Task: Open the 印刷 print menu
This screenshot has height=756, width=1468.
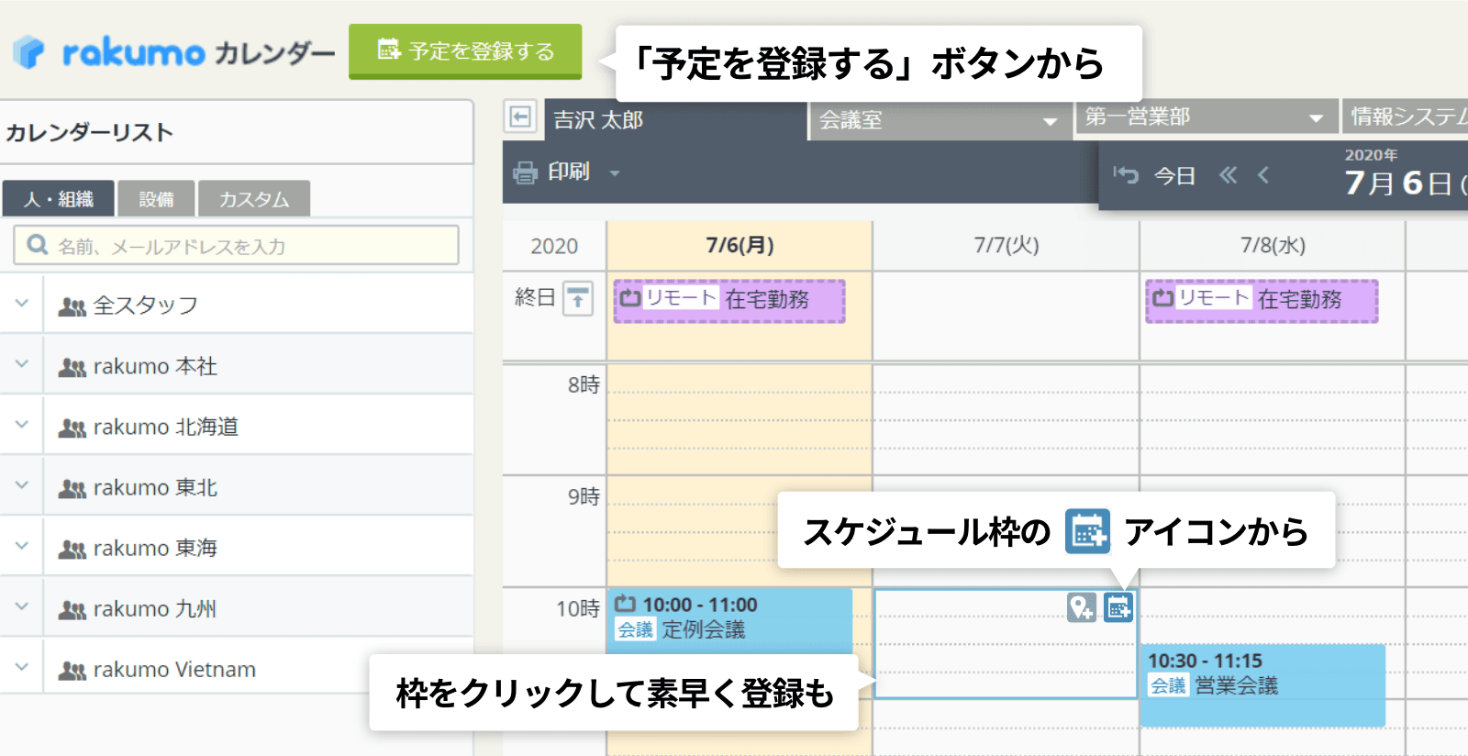Action: click(x=567, y=172)
